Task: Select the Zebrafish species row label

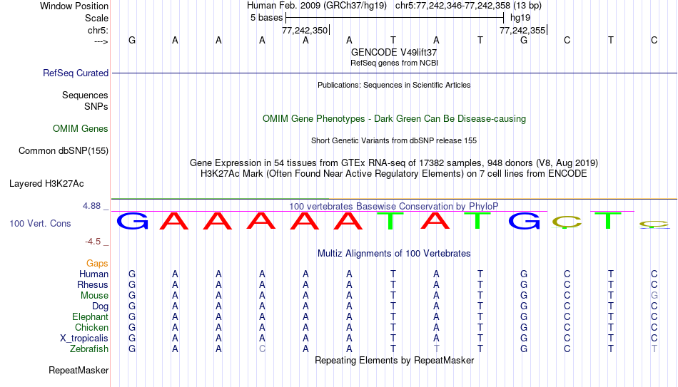Action: (x=89, y=349)
